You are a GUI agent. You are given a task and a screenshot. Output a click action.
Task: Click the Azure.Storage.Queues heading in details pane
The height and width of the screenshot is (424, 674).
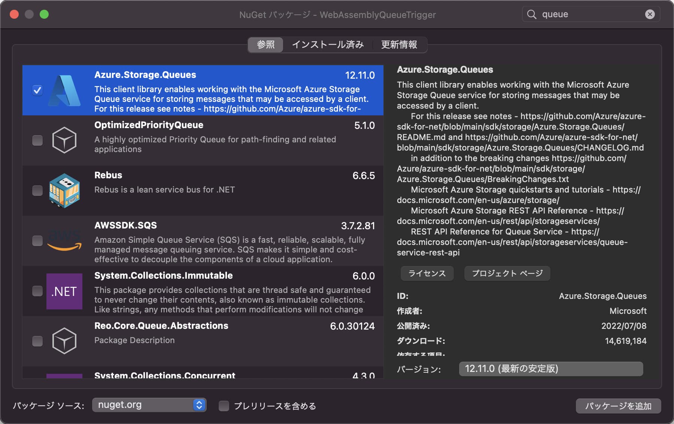click(x=445, y=70)
